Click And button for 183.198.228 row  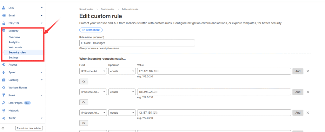(x=297, y=92)
